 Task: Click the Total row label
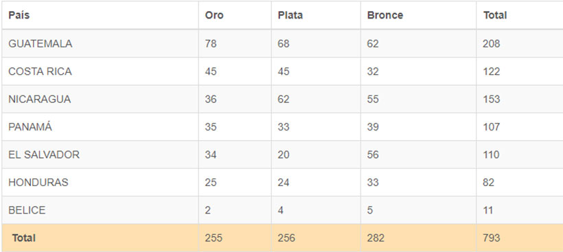point(24,238)
